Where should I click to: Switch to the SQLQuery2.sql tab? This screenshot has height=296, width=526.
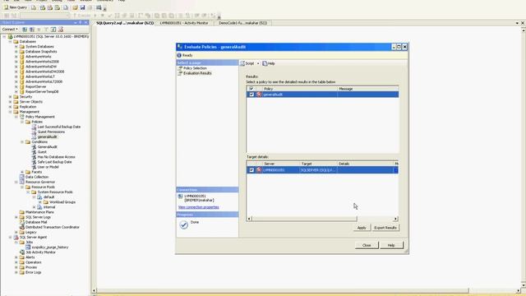pyautogui.click(x=125, y=23)
